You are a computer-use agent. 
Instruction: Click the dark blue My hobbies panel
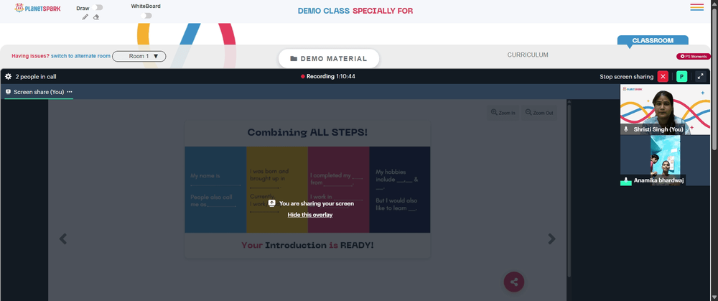point(400,190)
